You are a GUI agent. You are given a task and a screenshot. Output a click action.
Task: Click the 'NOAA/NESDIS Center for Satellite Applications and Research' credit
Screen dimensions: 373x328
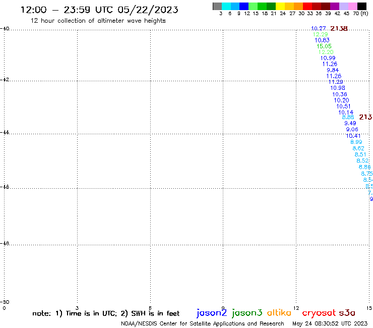point(203,323)
